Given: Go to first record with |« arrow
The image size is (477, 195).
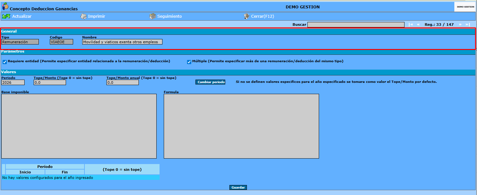Looking at the screenshot, I should (411, 24).
